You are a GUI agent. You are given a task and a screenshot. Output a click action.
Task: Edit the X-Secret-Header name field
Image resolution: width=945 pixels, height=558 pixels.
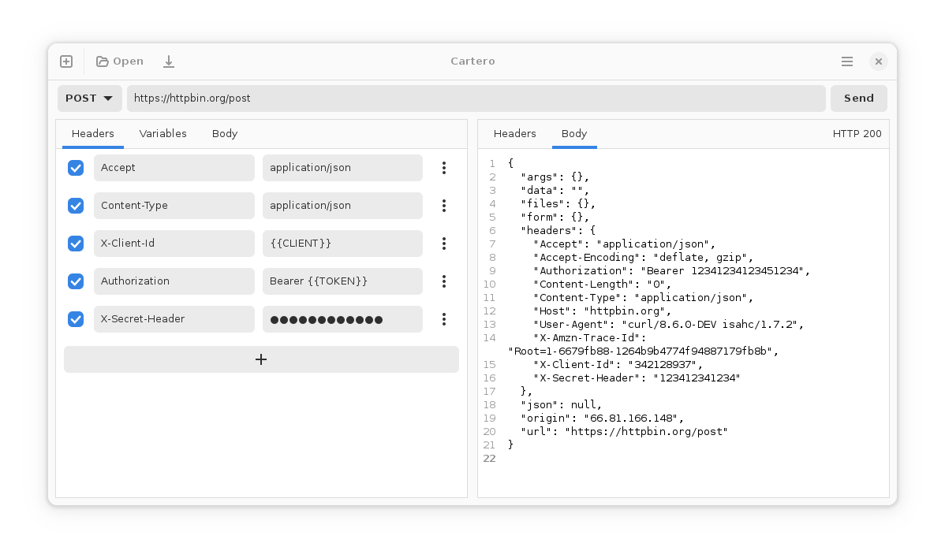tap(174, 319)
